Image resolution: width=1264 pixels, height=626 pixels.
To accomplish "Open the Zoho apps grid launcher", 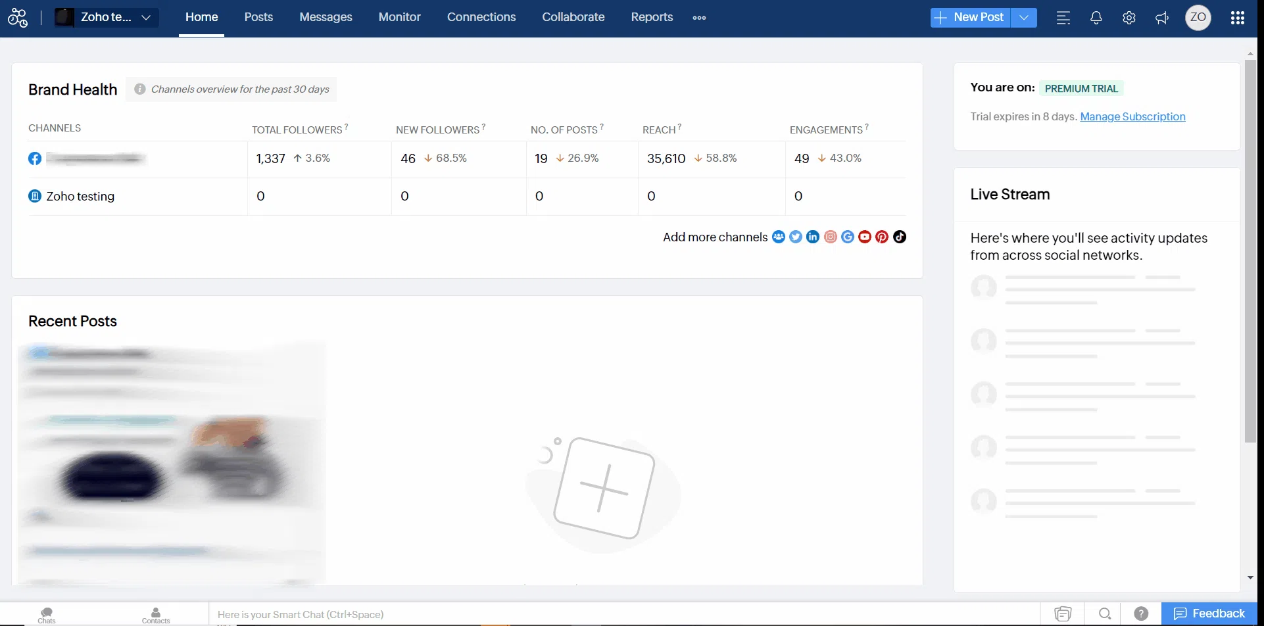I will (1237, 18).
